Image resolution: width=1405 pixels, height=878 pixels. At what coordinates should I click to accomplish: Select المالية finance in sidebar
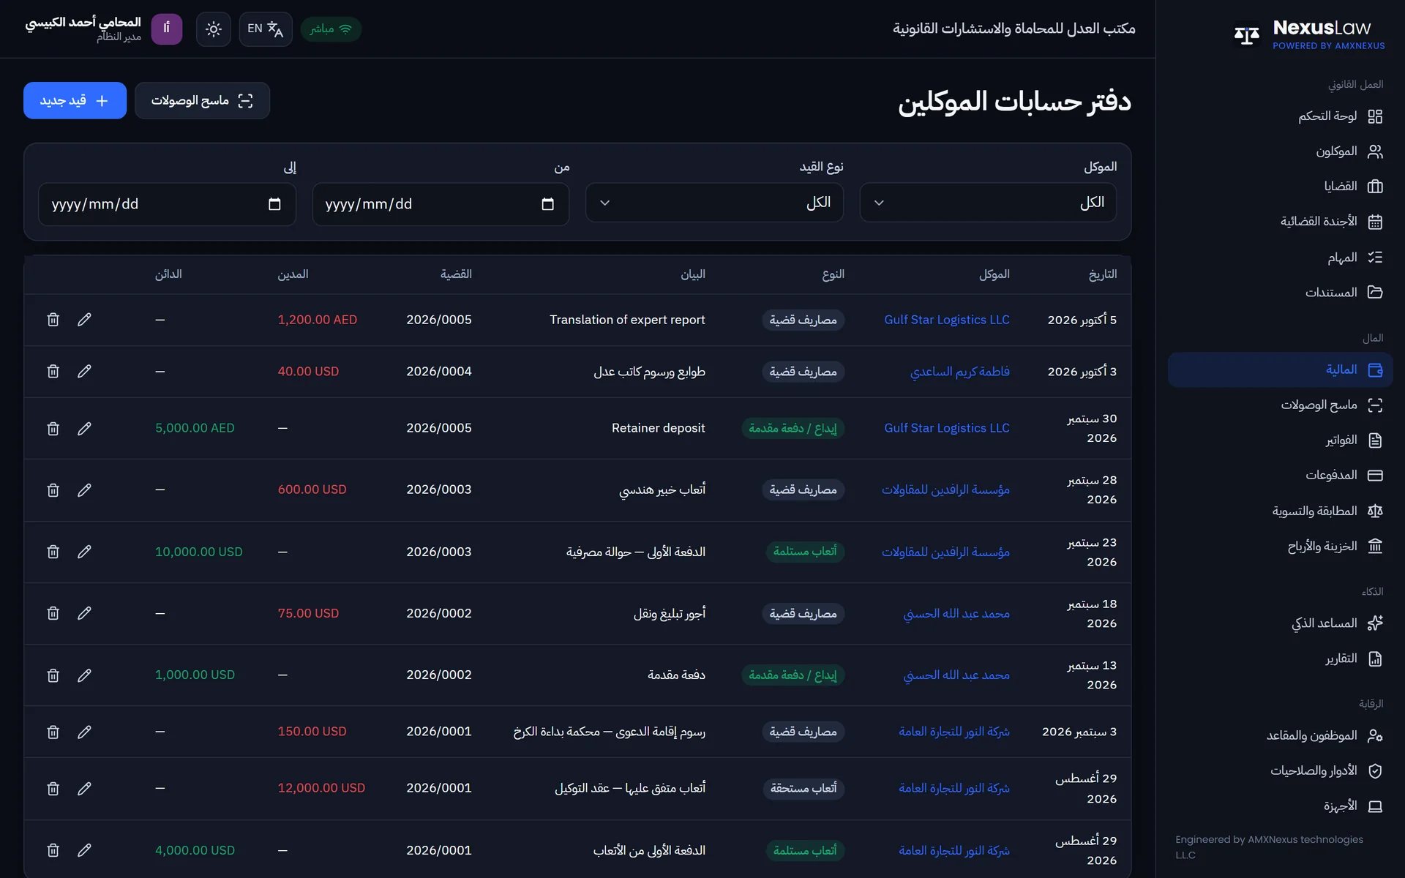[1280, 370]
